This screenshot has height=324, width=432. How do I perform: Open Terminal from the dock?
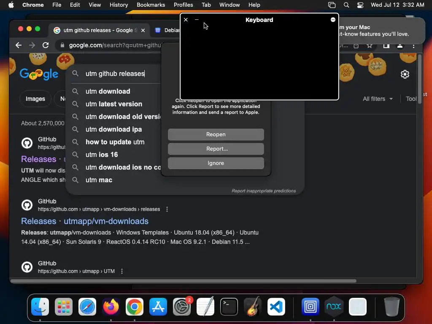tap(229, 306)
